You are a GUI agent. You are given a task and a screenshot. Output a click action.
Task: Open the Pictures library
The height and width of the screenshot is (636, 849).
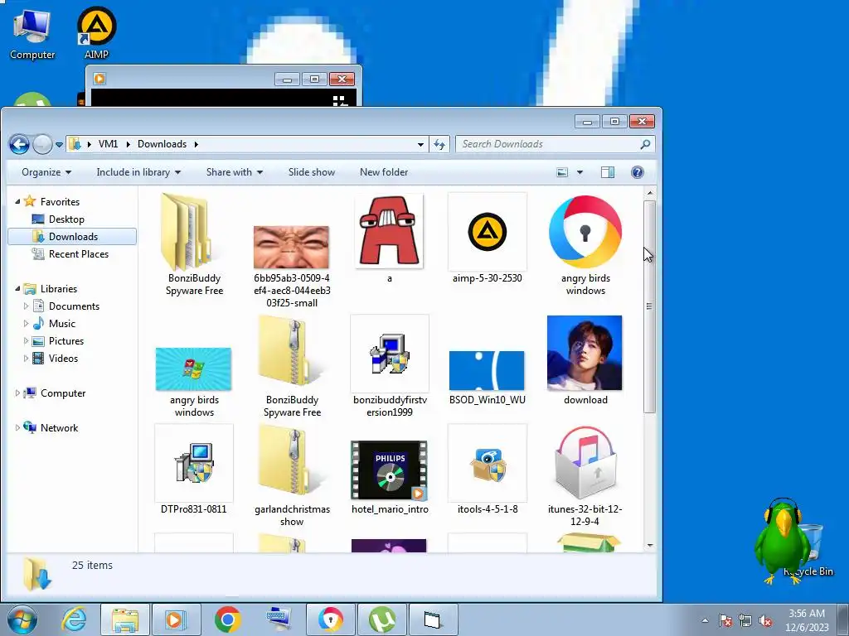tap(58, 340)
